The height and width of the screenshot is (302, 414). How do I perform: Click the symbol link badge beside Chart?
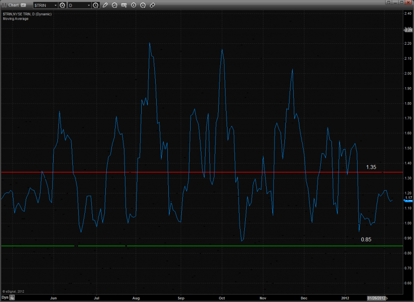(x=23, y=5)
